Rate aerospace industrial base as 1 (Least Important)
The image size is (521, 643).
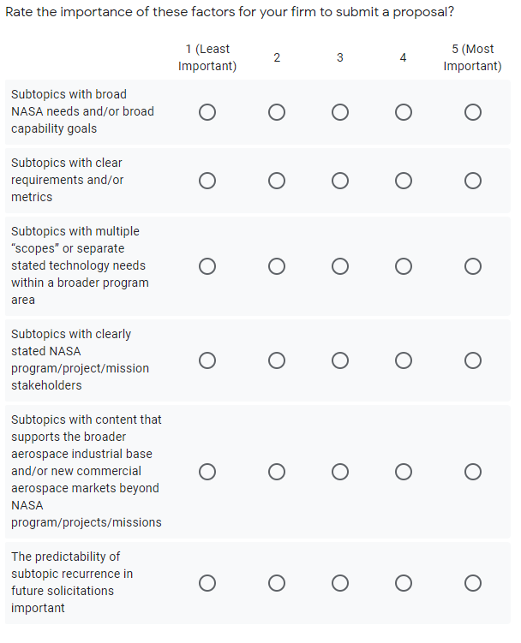[207, 472]
